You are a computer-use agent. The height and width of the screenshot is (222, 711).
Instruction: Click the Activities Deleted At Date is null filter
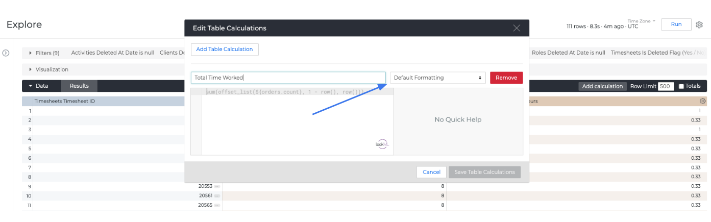coord(113,53)
